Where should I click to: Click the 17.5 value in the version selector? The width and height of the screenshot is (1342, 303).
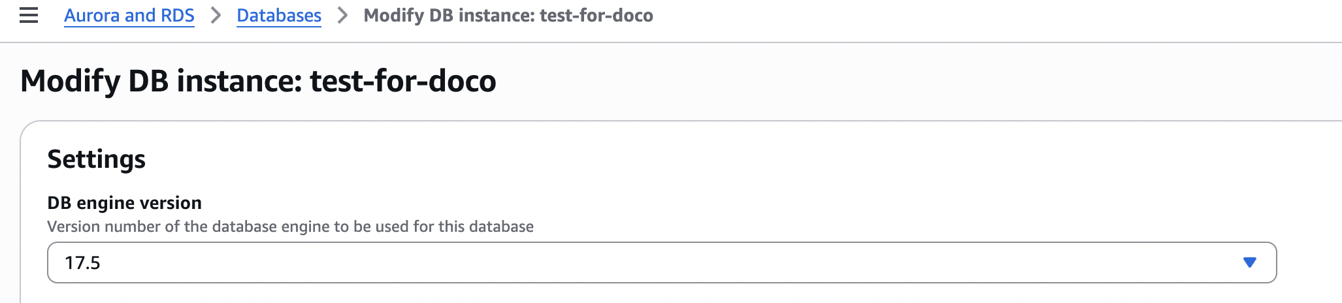(x=82, y=263)
